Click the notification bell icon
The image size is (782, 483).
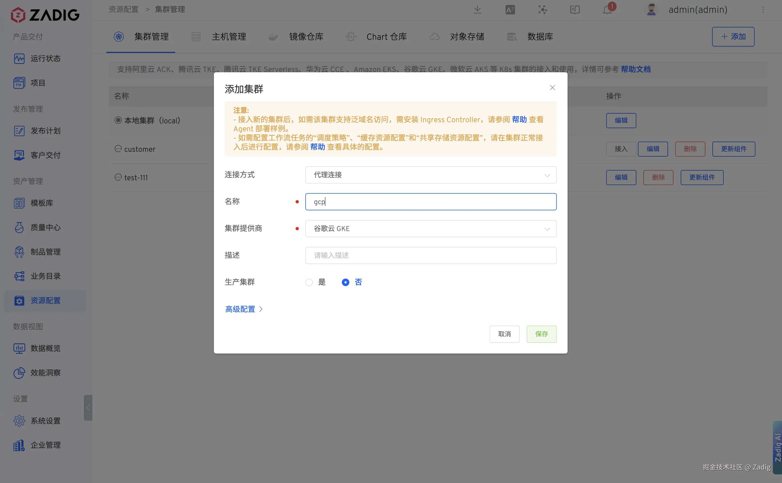tap(607, 10)
